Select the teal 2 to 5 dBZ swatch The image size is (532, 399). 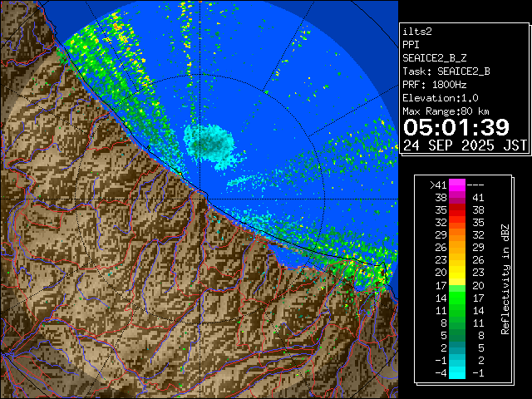pos(457,347)
